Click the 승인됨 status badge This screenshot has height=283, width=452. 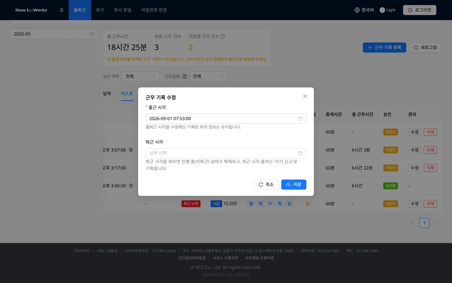(x=390, y=186)
